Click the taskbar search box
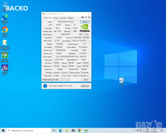Screen dimensions: 166x133 click(28, 130)
